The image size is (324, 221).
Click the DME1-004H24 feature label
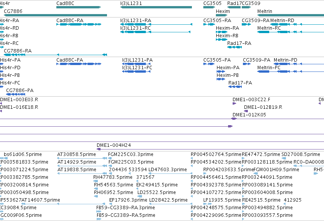[x=114, y=145]
